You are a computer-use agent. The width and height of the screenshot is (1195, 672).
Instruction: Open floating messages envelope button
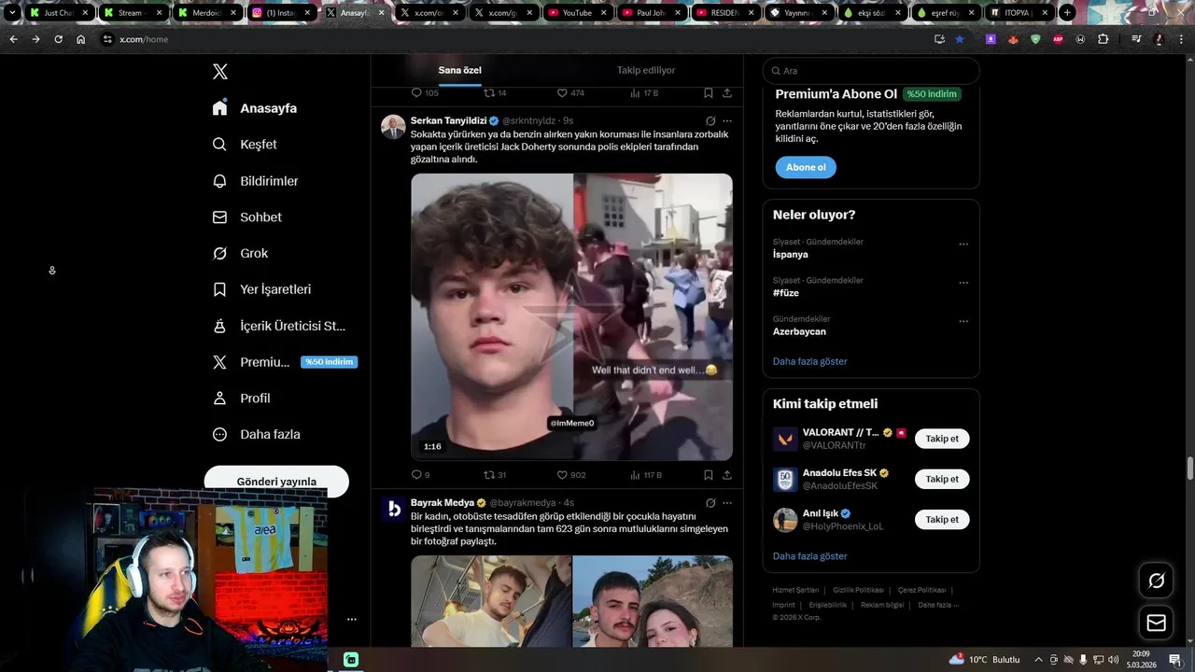coord(1156,623)
